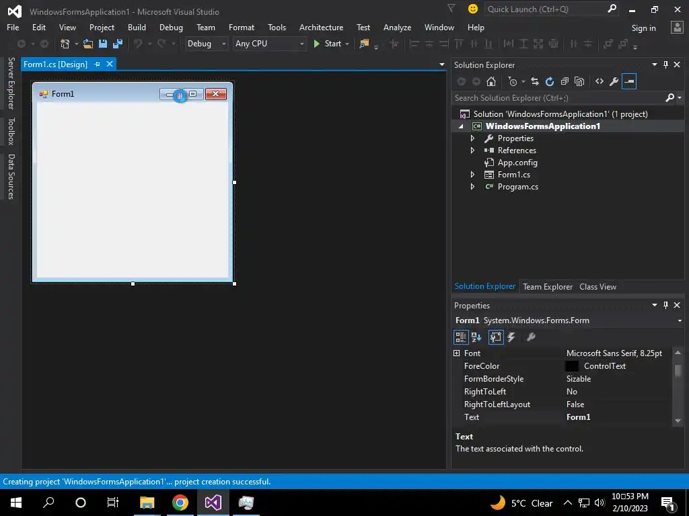Image resolution: width=689 pixels, height=516 pixels.
Task: Click the account picture icon near Sign in
Action: (x=677, y=28)
